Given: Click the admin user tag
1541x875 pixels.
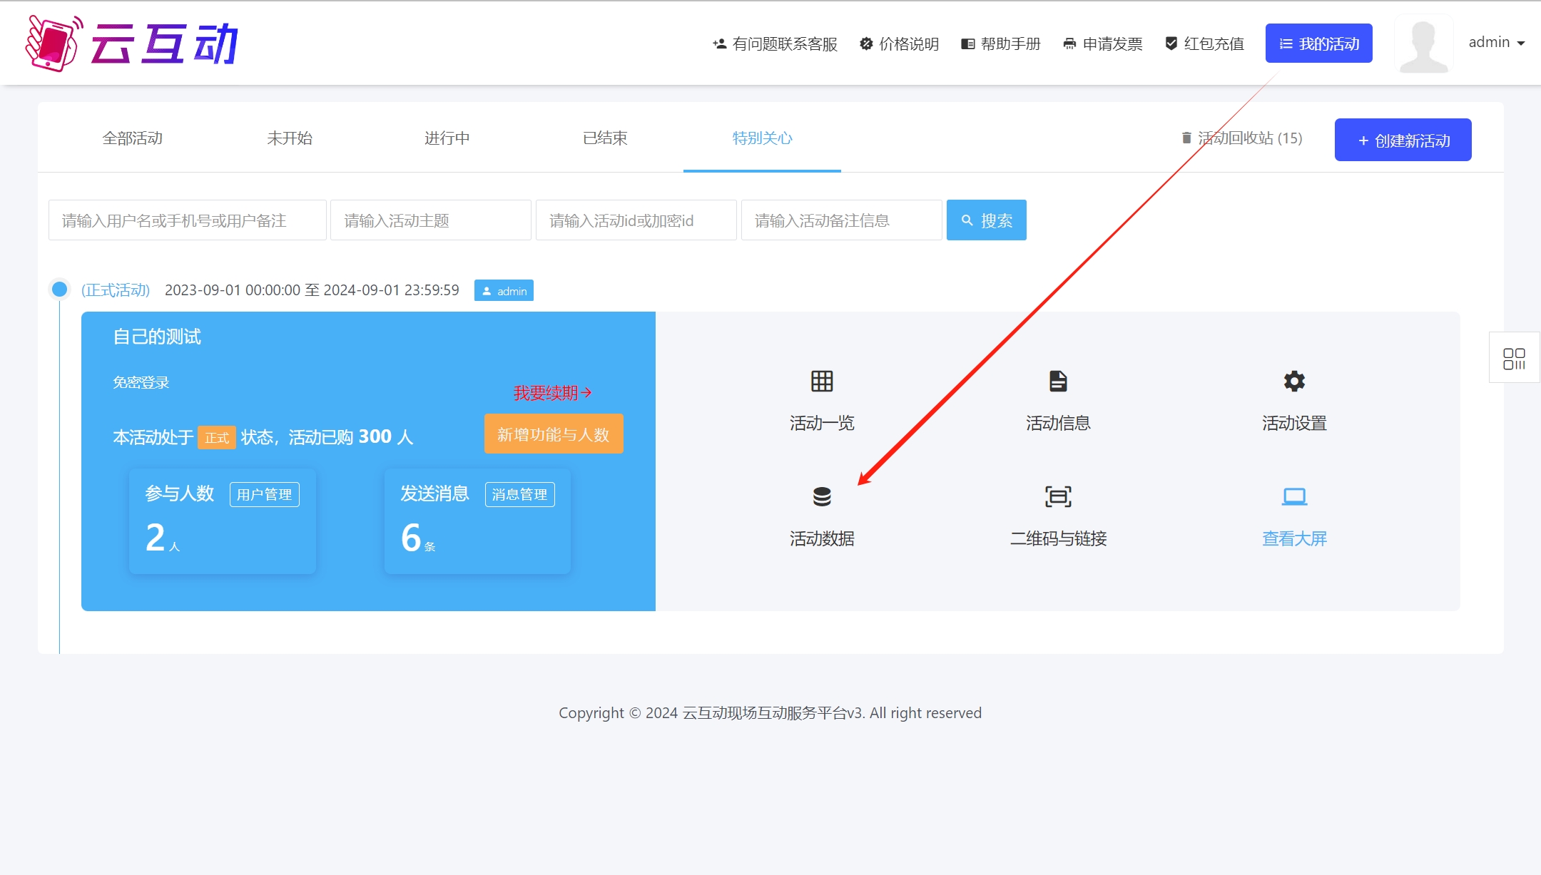Looking at the screenshot, I should [x=504, y=290].
